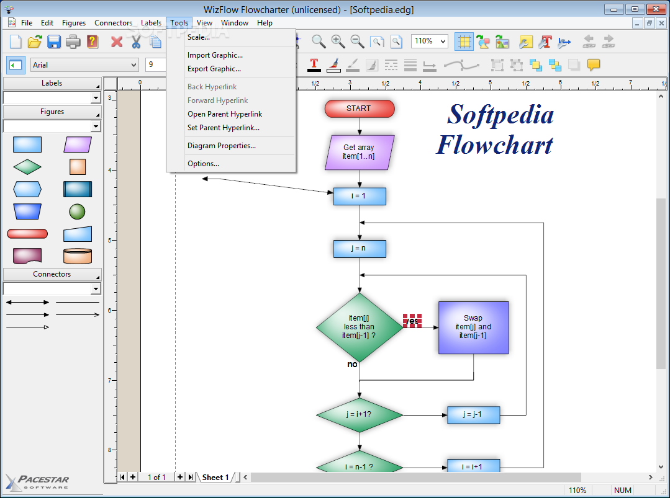670x498 pixels.
Task: Click the yellow comment bubble icon
Action: click(x=594, y=65)
